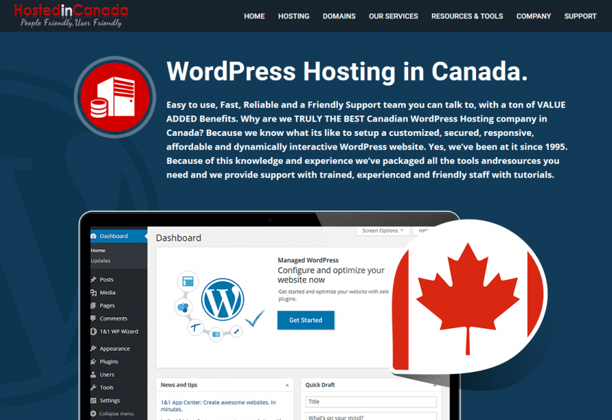This screenshot has width=612, height=420.
Task: Open the COMPANY menu
Action: [x=534, y=16]
